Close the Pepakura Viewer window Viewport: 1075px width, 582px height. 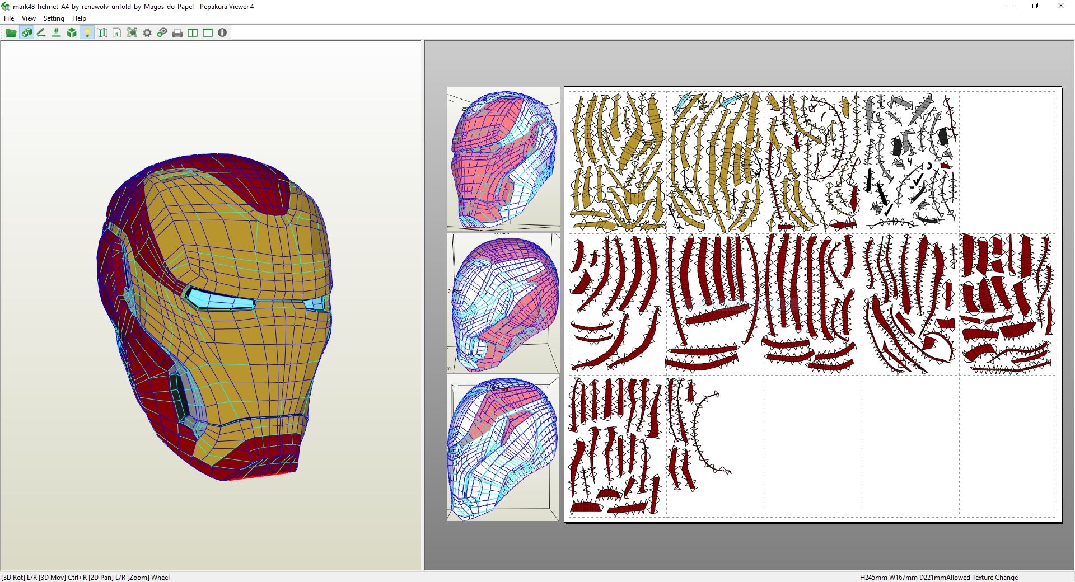(1060, 6)
